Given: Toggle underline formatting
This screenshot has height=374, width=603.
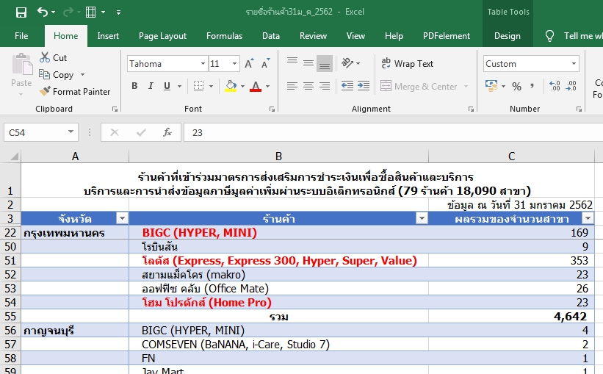Looking at the screenshot, I should pyautogui.click(x=167, y=86).
